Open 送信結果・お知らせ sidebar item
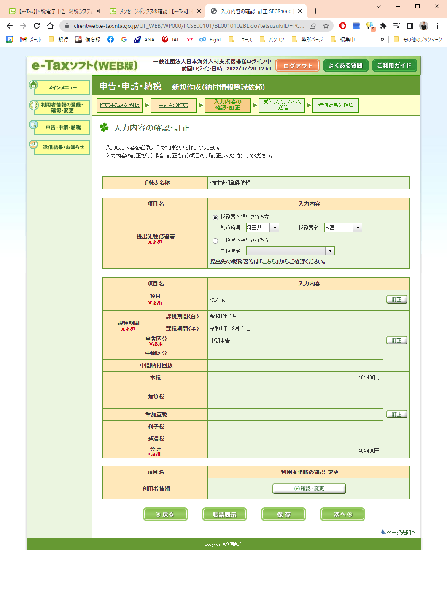 click(x=62, y=147)
